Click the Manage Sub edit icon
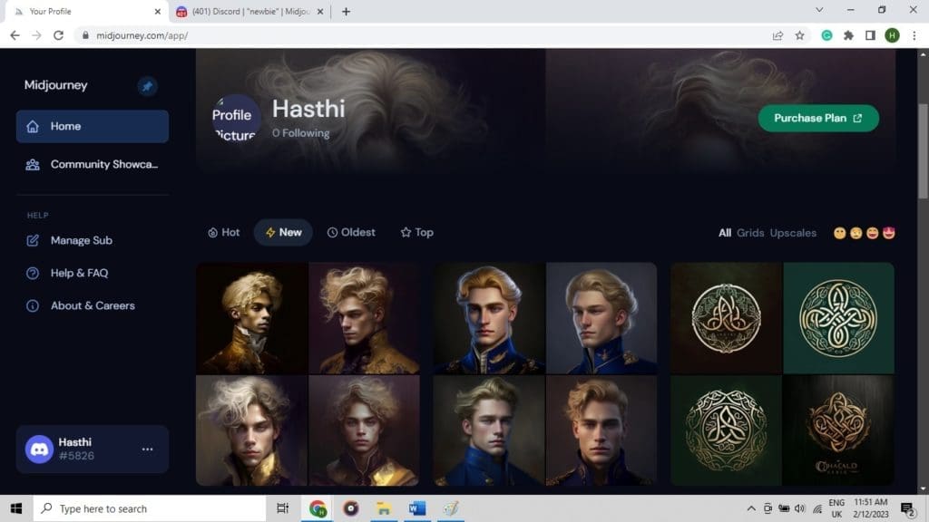This screenshot has height=522, width=929. click(x=33, y=240)
